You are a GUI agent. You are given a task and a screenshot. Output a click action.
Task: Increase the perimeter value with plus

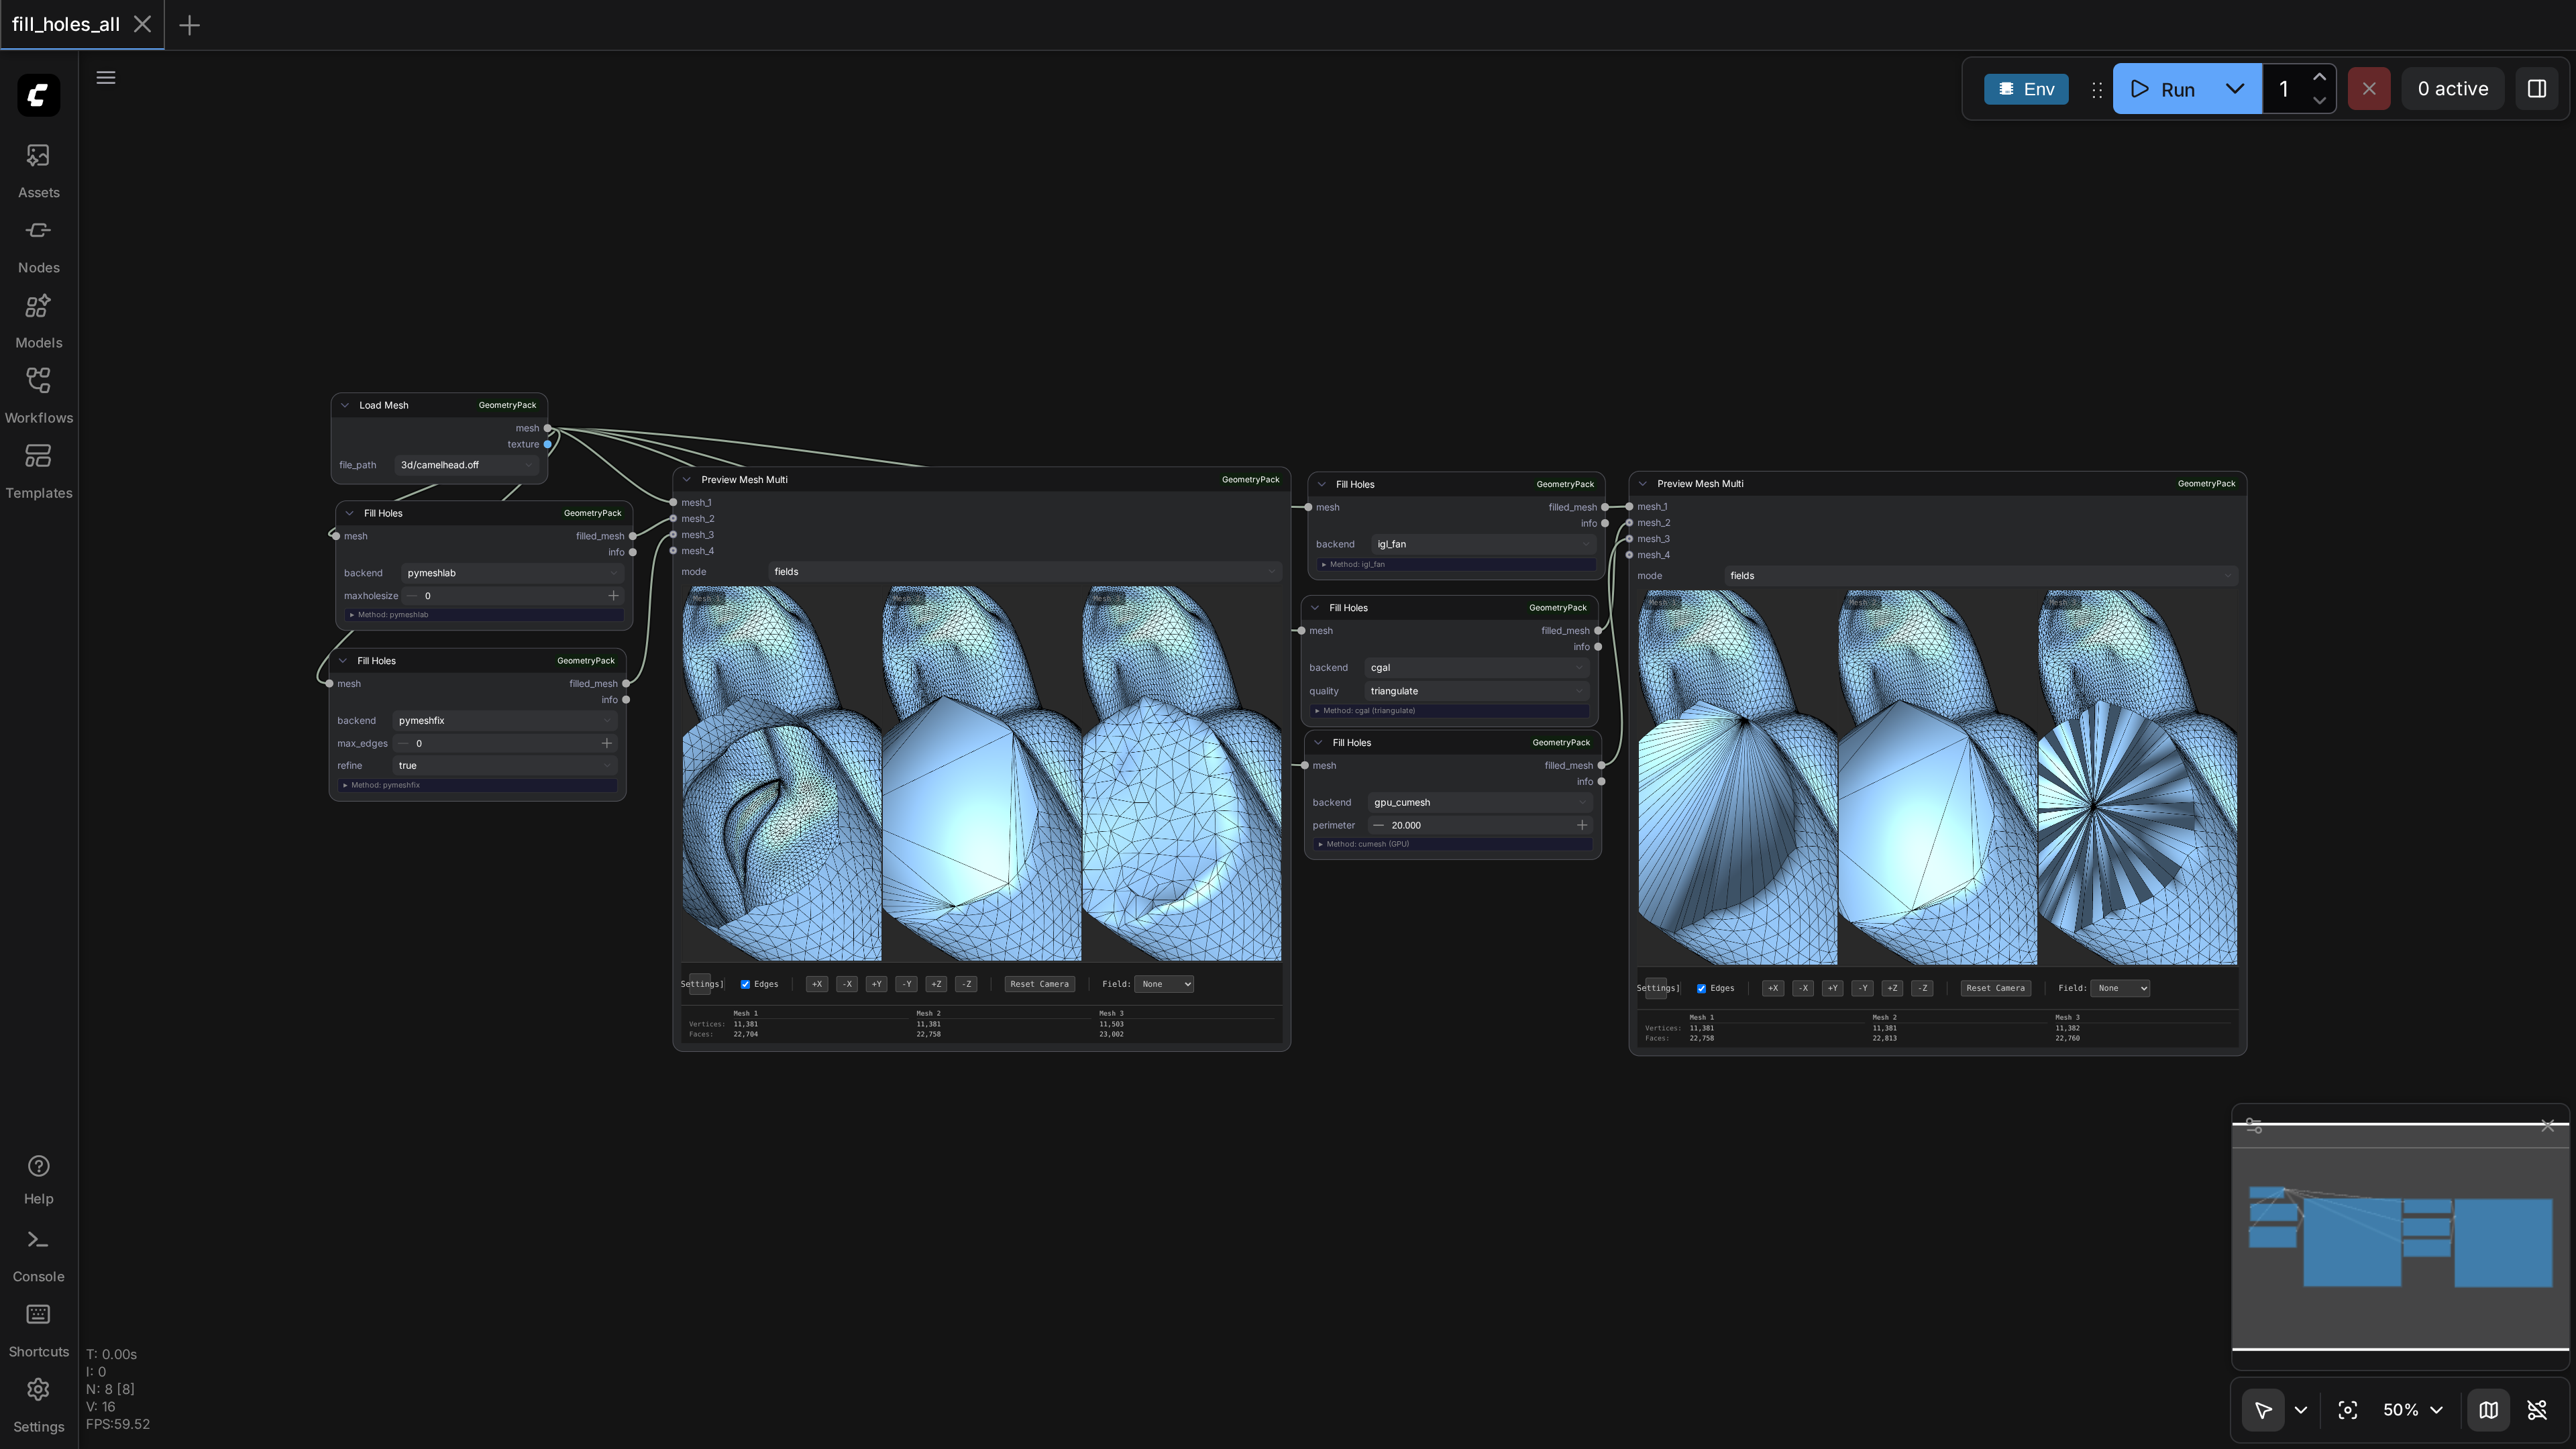[x=1582, y=825]
